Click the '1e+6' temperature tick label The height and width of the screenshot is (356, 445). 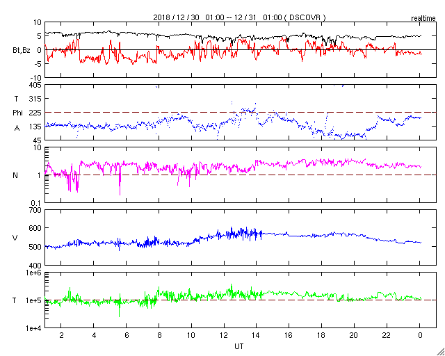pos(35,273)
